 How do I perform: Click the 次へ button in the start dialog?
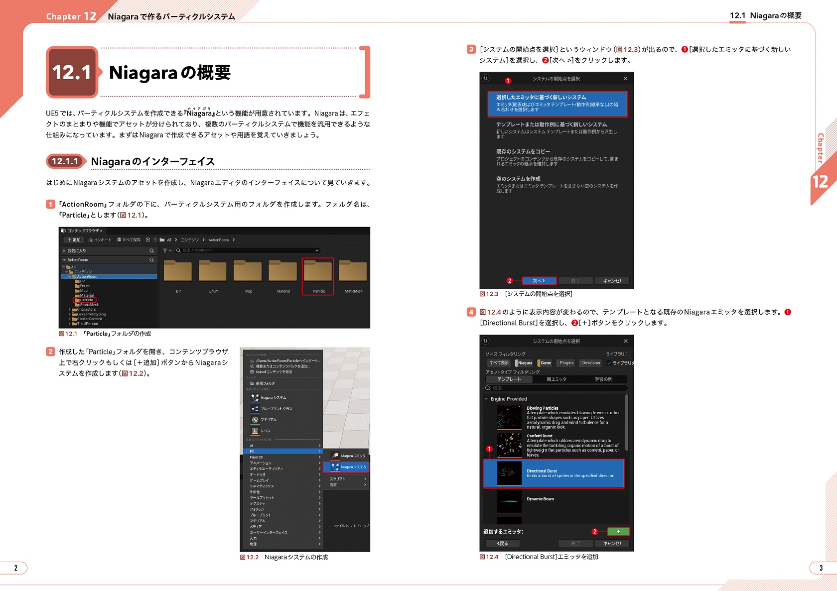[x=539, y=281]
